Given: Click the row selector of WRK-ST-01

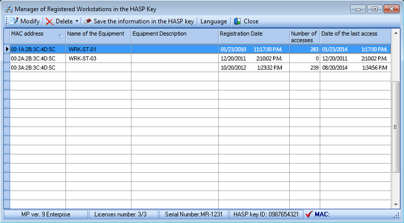Looking at the screenshot, I should (x=7, y=49).
